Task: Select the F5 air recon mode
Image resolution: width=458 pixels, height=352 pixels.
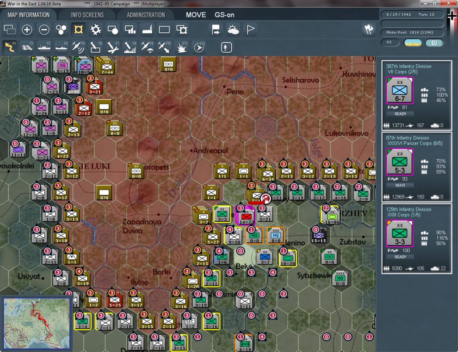Action: tap(79, 47)
